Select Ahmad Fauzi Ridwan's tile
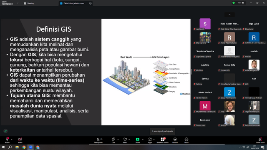This screenshot has height=150, width=267. pyautogui.click(x=254, y=93)
